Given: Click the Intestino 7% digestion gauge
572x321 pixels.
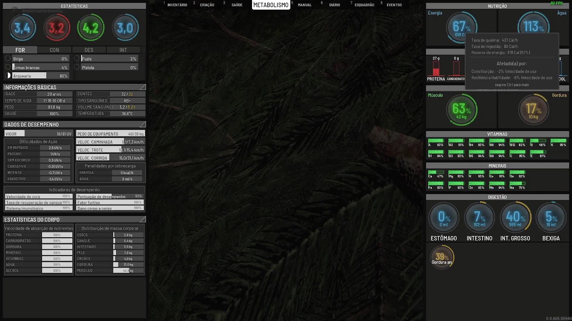Looking at the screenshot, I should click(x=479, y=218).
